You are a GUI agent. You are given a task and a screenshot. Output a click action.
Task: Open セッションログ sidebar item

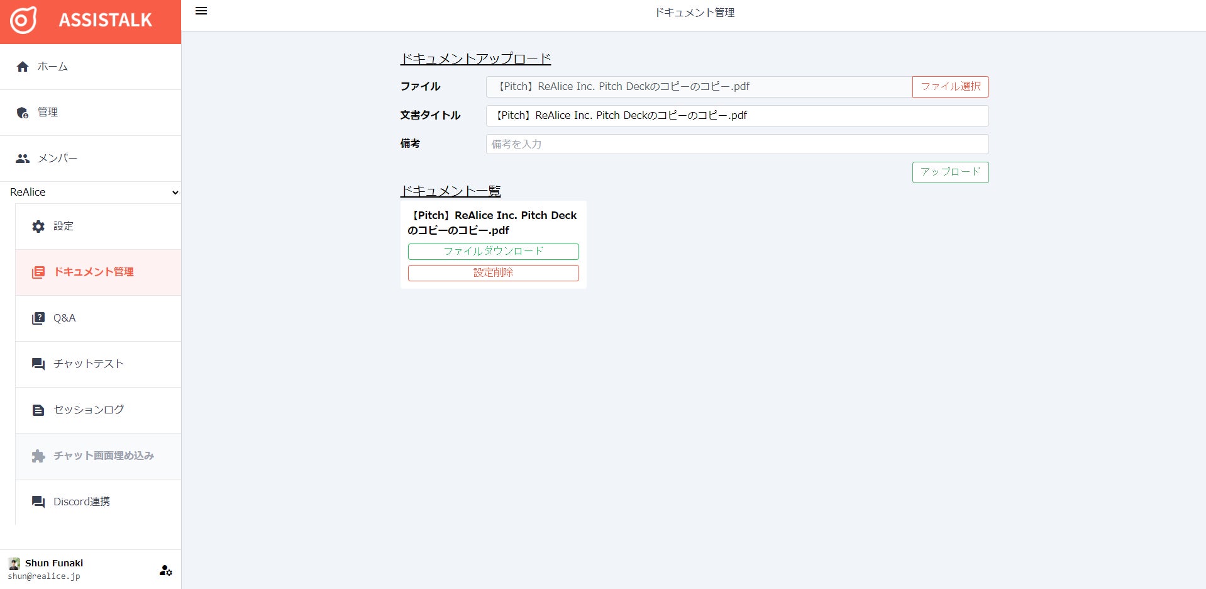98,410
